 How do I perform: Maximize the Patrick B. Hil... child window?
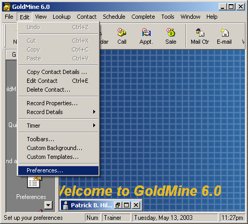(x=127, y=205)
